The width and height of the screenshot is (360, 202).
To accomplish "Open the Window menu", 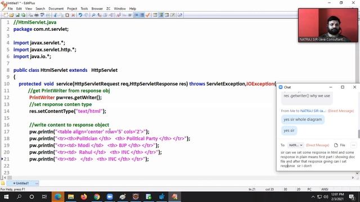I will 120,9.
